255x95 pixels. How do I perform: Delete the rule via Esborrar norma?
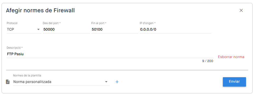(231, 57)
